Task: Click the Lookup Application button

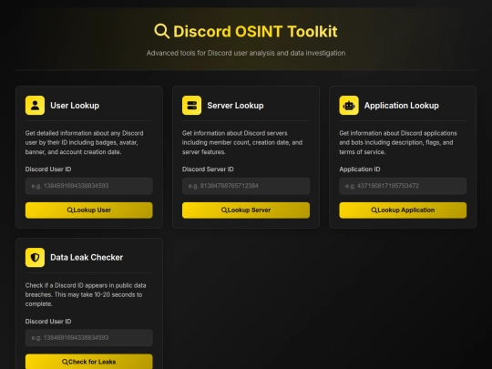Action: click(x=403, y=210)
